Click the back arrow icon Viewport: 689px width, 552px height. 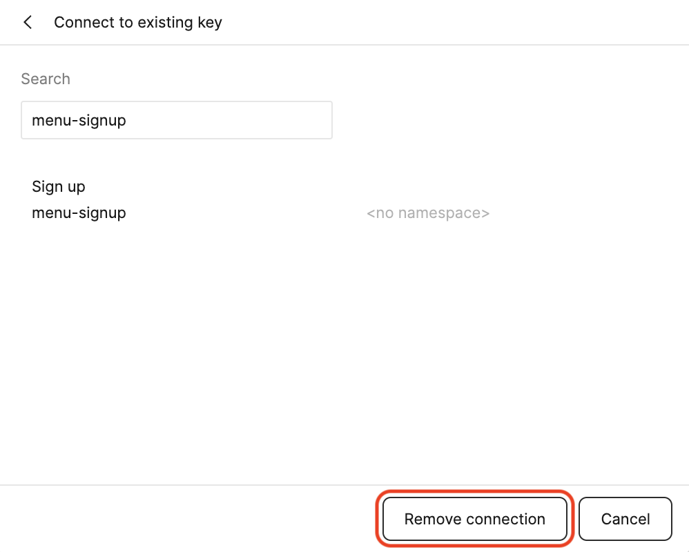point(28,22)
